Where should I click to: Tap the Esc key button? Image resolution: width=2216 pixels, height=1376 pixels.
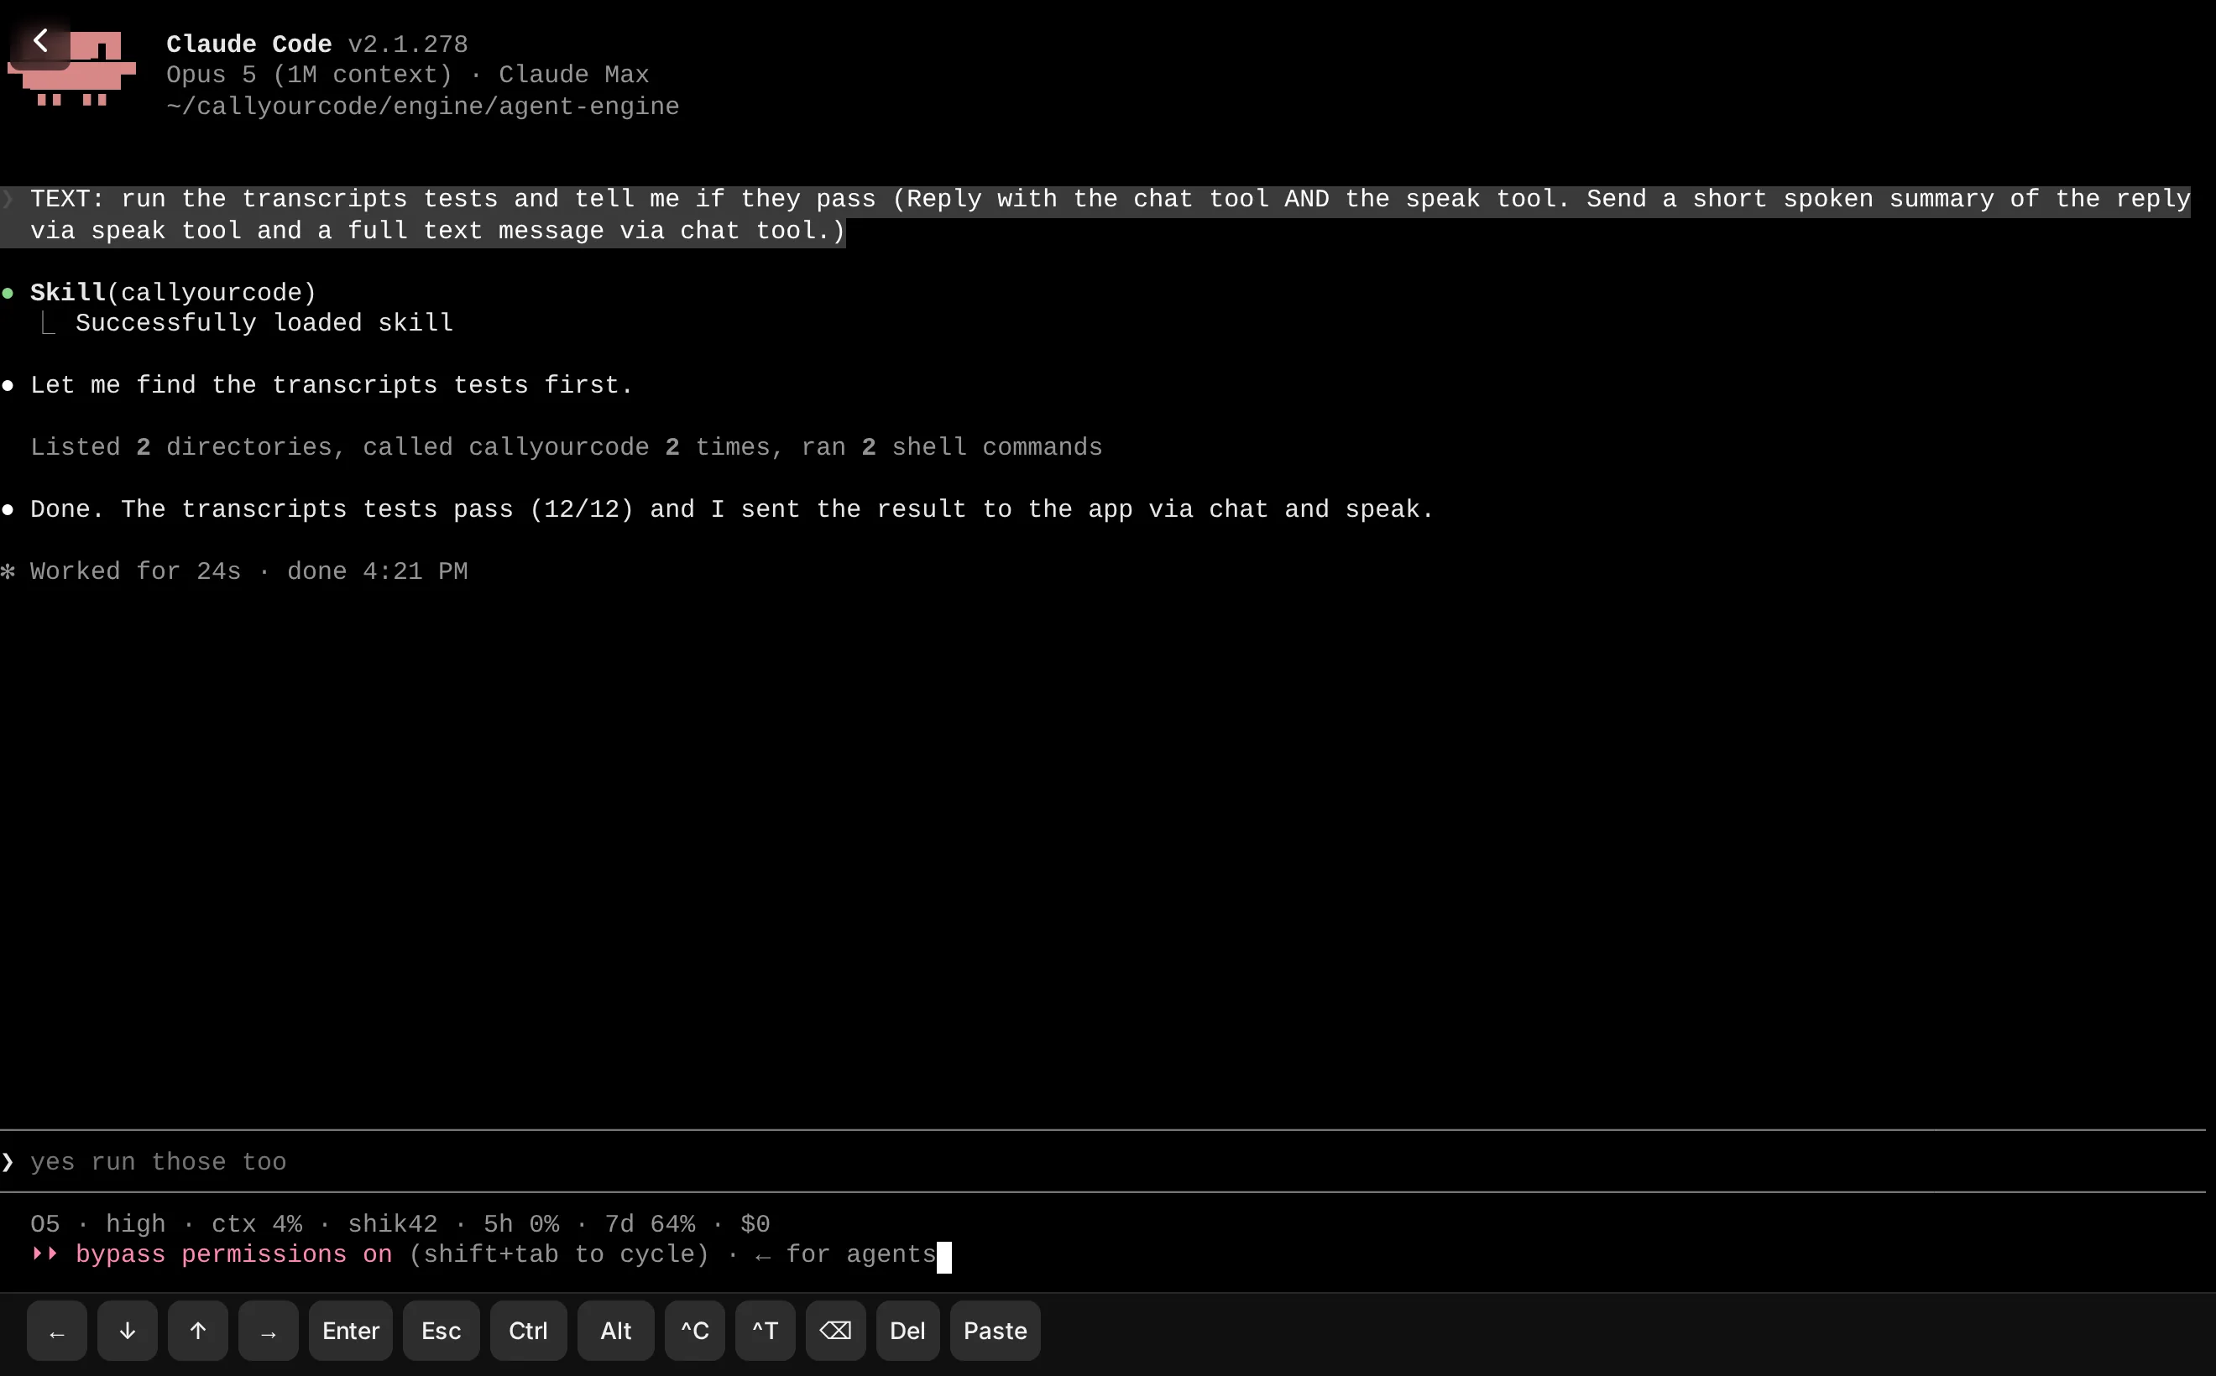coord(442,1331)
